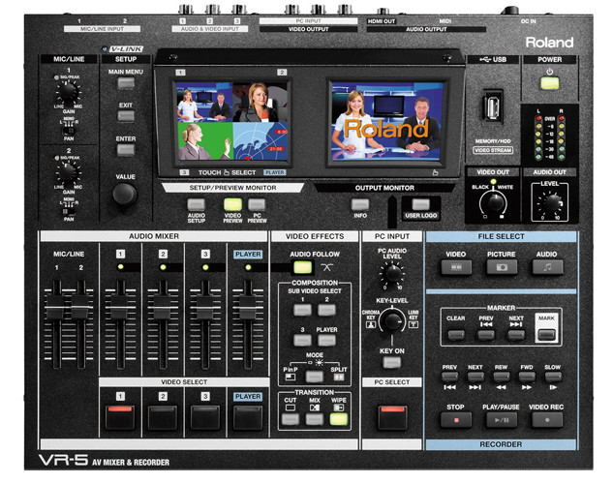
Task: Click the audio mixer channel 1 fader
Action: coord(120,307)
